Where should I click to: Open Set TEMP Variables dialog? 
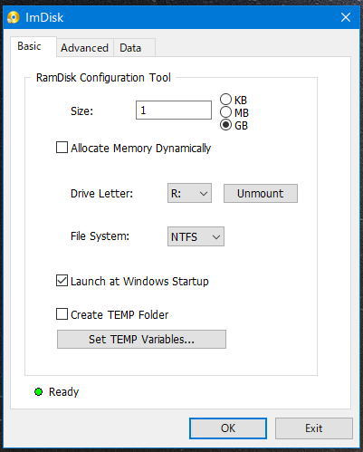(141, 339)
